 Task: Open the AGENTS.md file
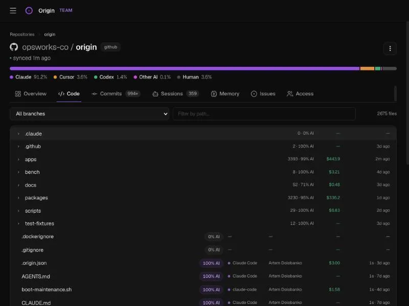point(36,276)
